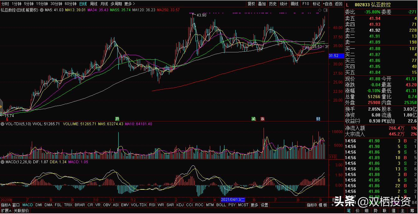Open the 减 info marker on the timeline
418x214 pixels.
(254, 119)
